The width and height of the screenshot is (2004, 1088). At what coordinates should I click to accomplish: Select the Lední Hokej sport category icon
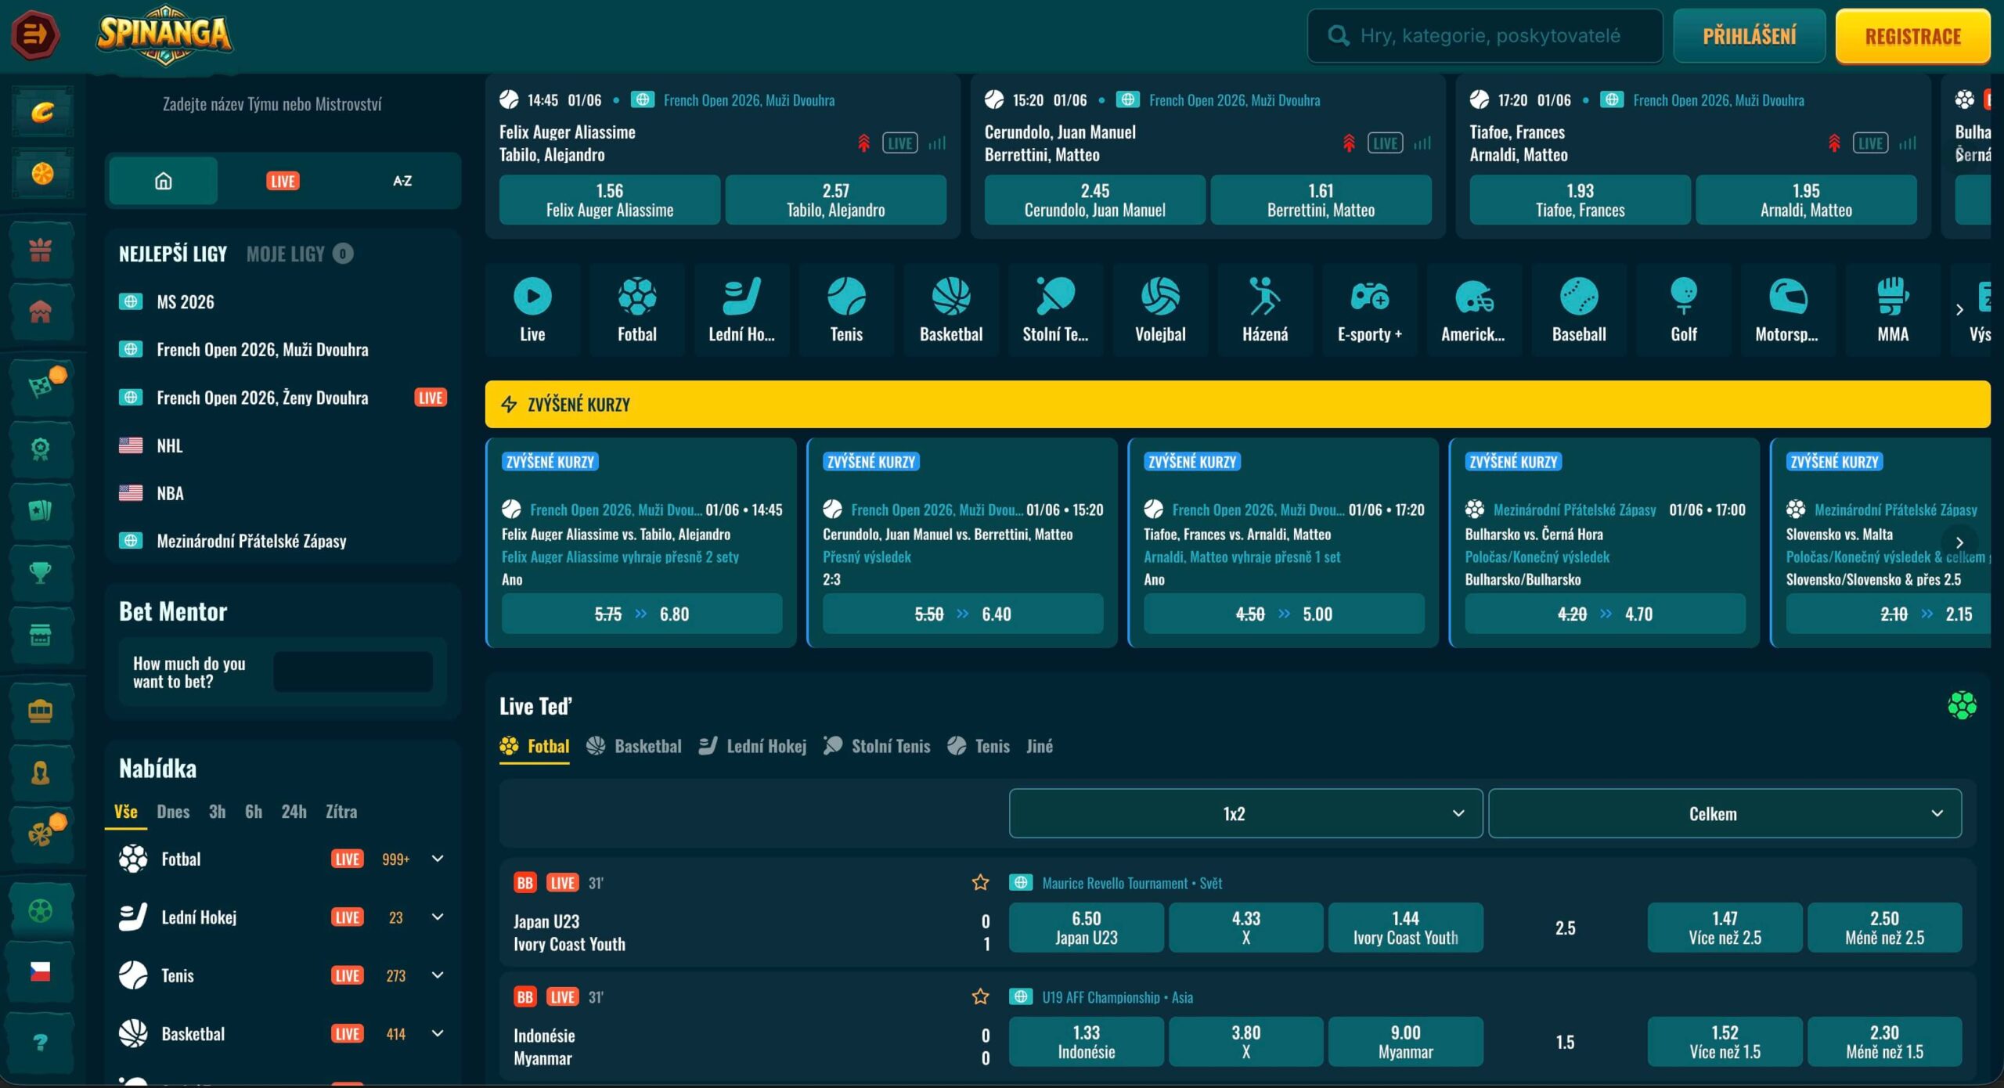[x=741, y=310]
